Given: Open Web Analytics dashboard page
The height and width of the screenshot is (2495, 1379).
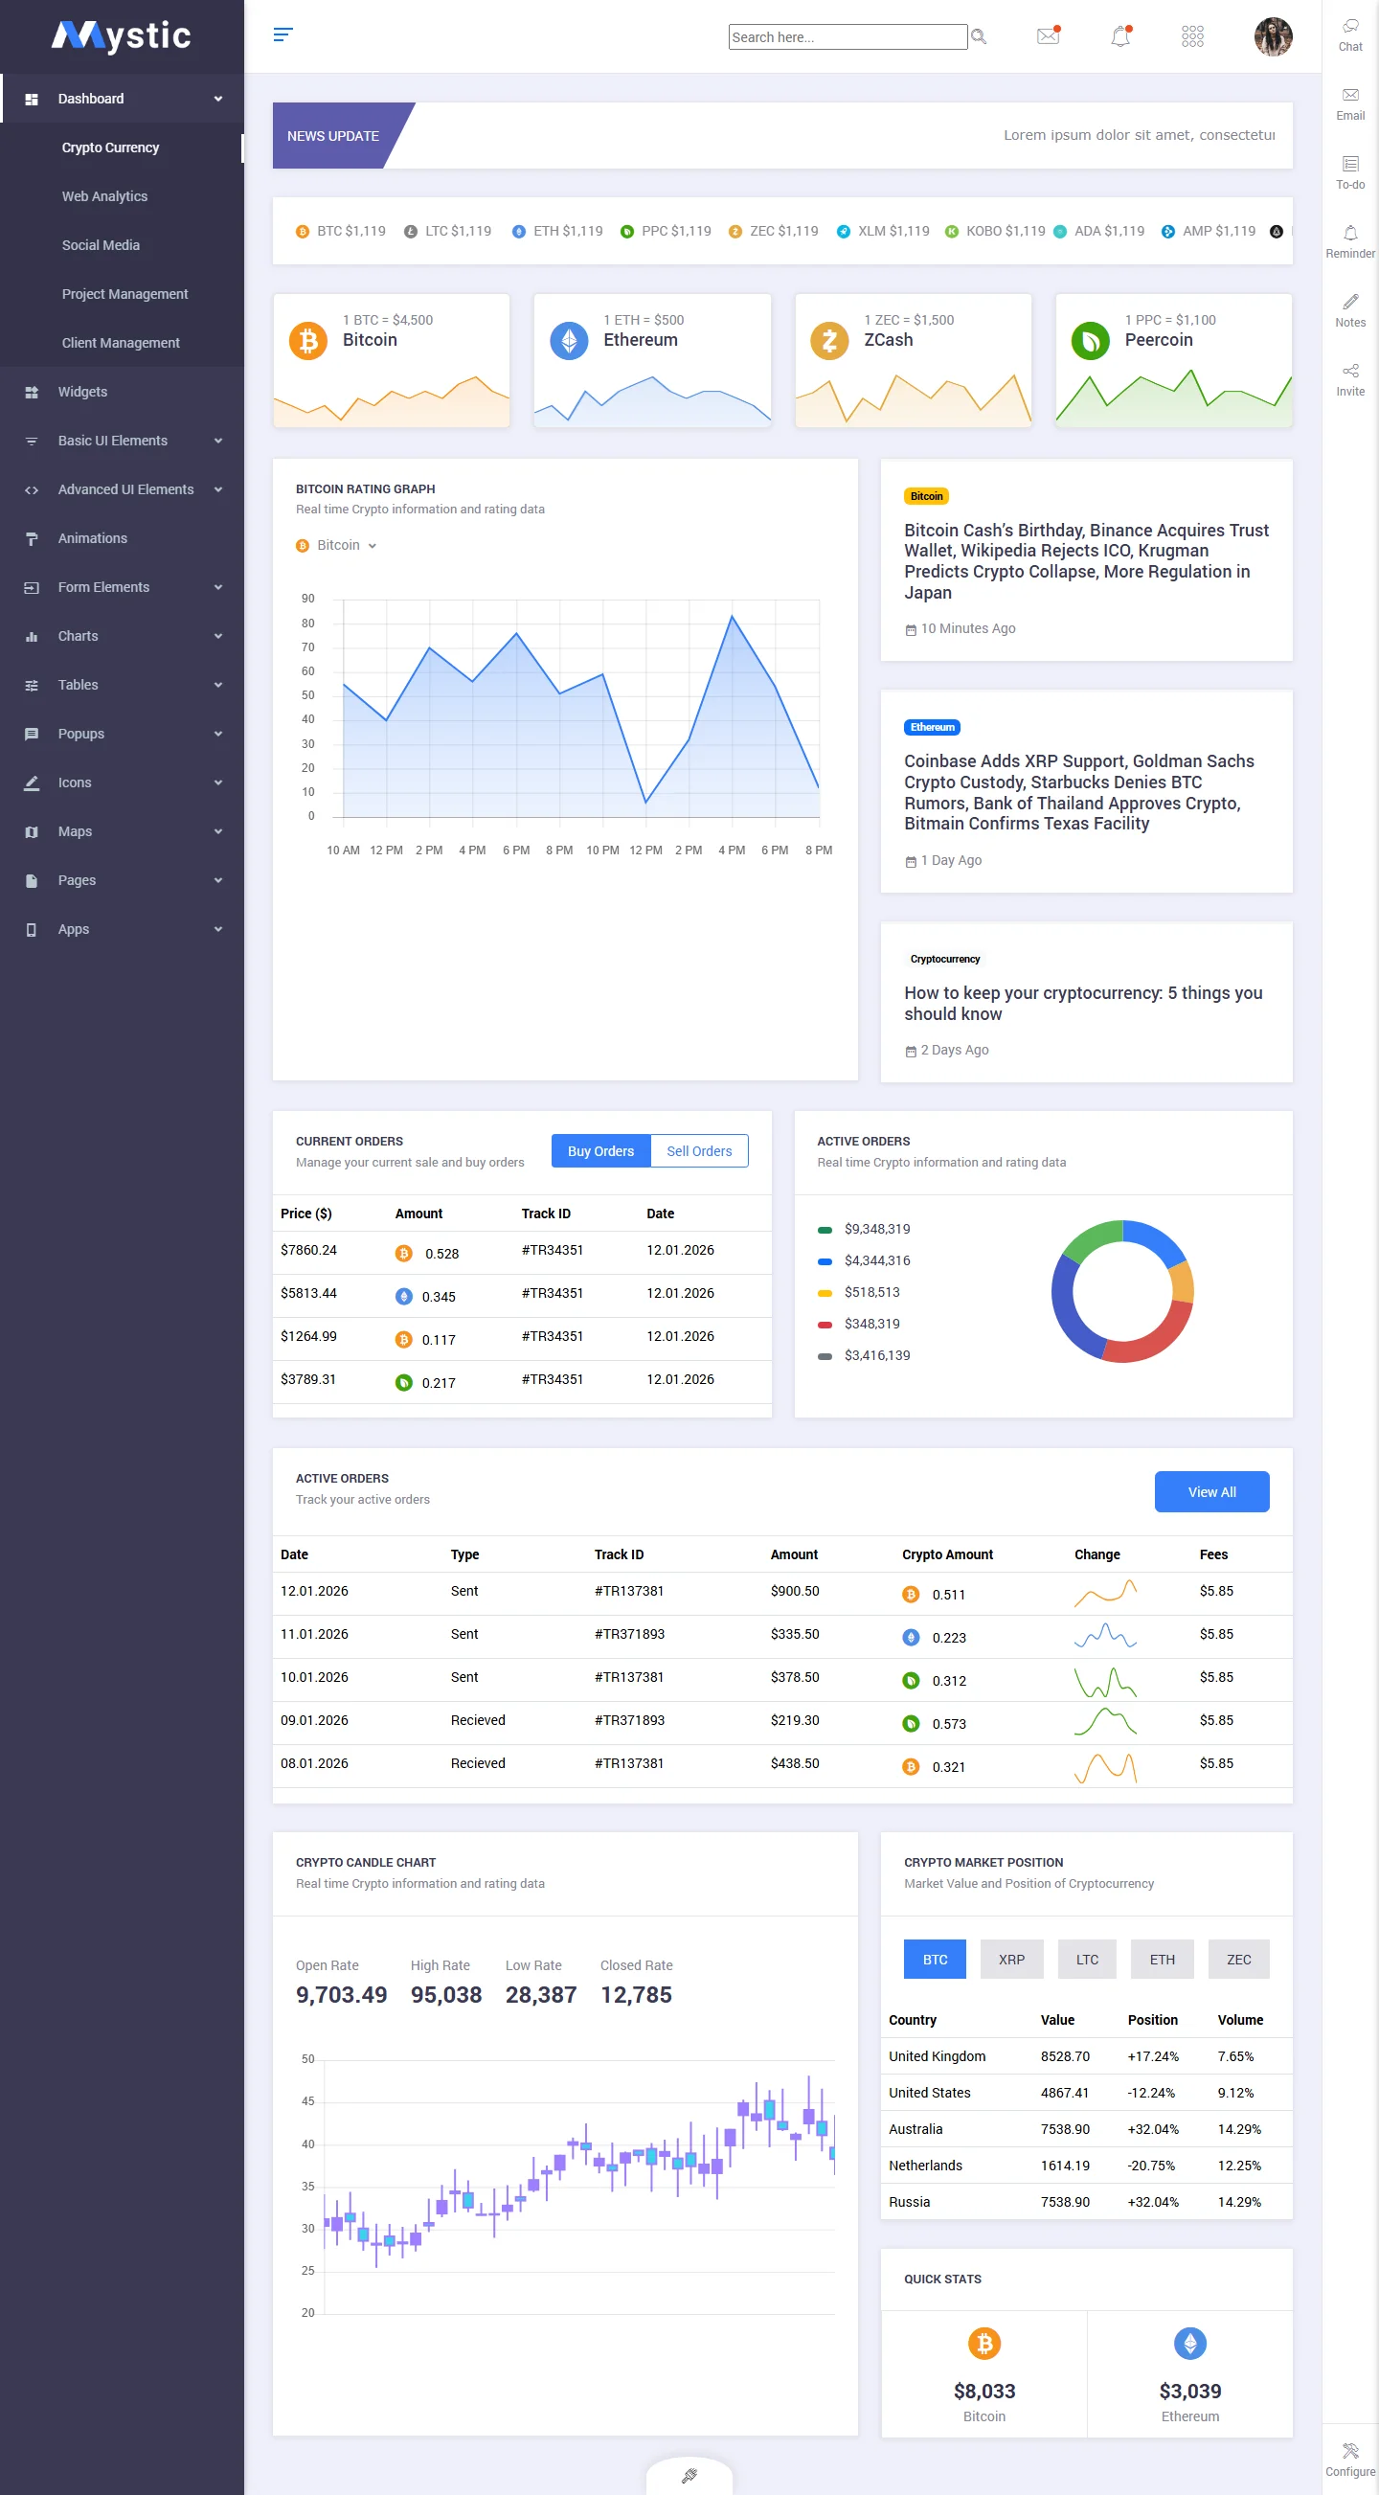Looking at the screenshot, I should tap(104, 196).
